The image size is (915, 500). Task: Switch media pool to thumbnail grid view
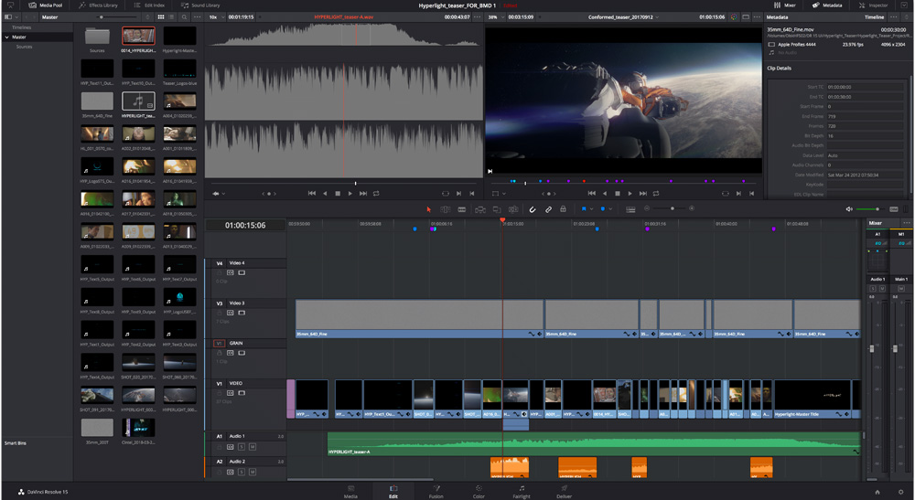[161, 16]
